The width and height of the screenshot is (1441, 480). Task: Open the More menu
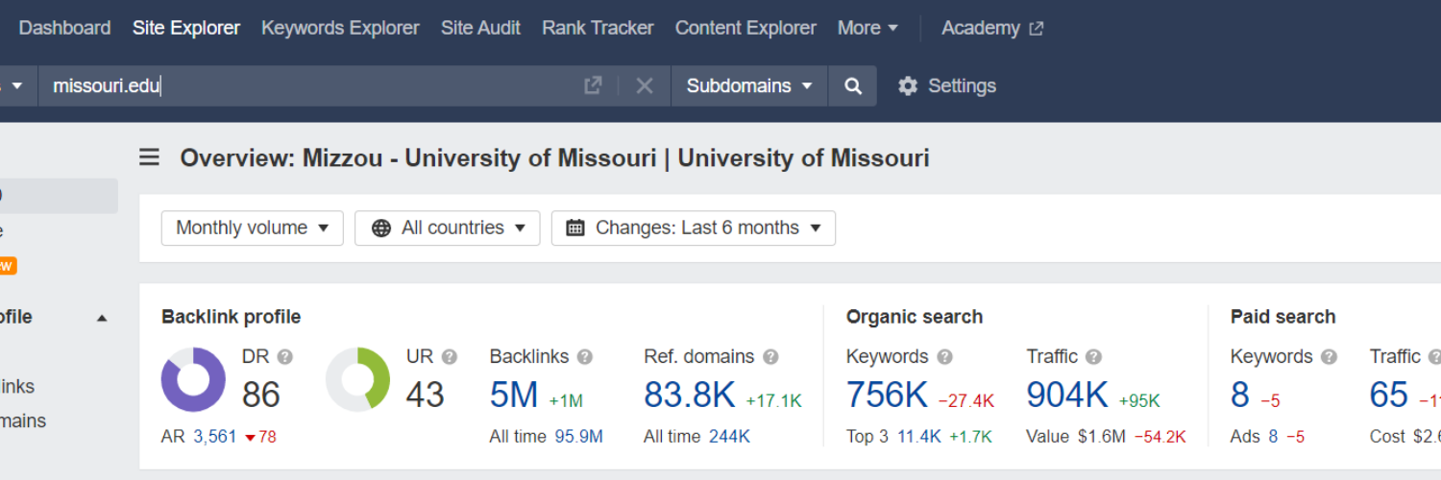coord(867,29)
